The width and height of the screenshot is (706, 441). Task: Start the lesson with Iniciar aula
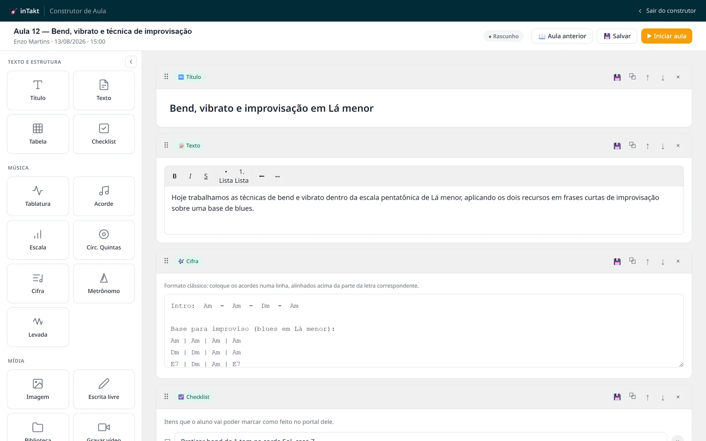[666, 36]
